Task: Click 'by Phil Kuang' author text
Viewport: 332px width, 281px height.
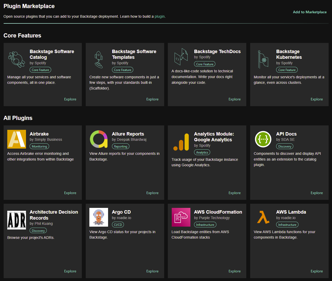Action: click(x=41, y=223)
